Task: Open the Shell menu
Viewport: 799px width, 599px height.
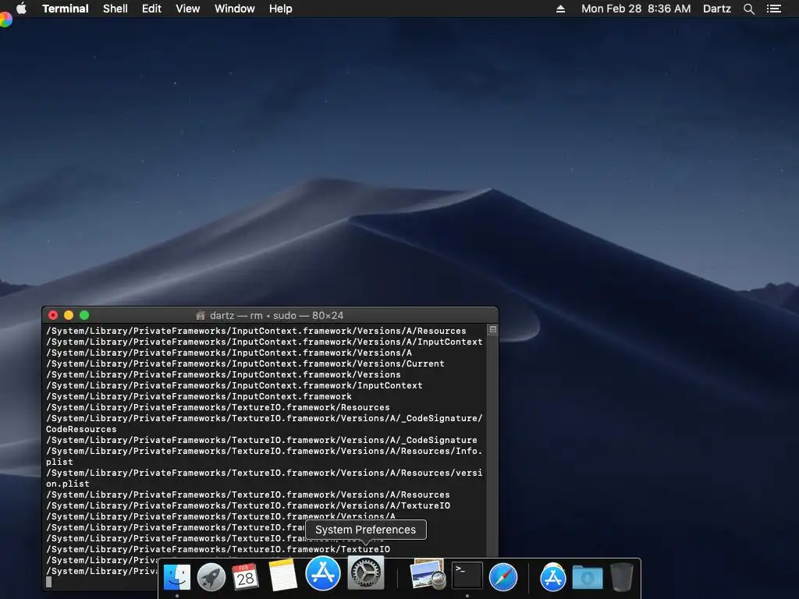Action: 115,9
